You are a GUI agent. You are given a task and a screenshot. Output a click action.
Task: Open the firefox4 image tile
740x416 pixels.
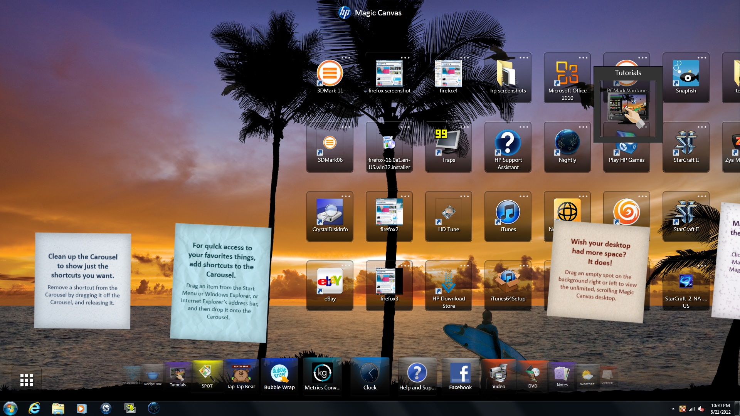point(449,77)
